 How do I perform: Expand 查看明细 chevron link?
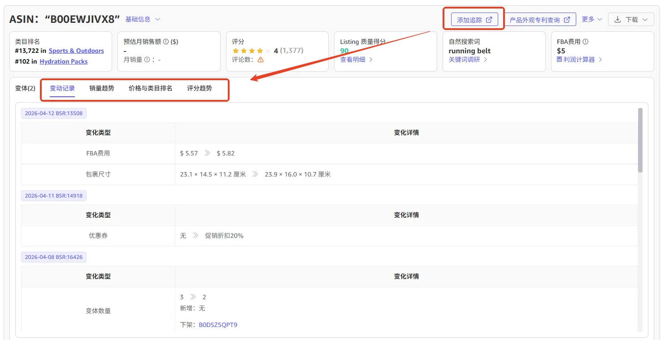pyautogui.click(x=356, y=60)
